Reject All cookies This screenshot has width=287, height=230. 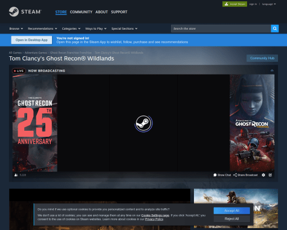pyautogui.click(x=231, y=218)
